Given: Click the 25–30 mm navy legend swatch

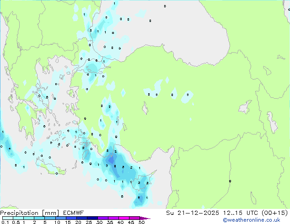Looking at the screenshot, I should [x=92, y=218].
